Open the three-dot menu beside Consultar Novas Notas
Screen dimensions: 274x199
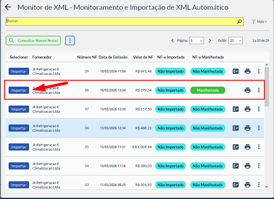pos(70,41)
